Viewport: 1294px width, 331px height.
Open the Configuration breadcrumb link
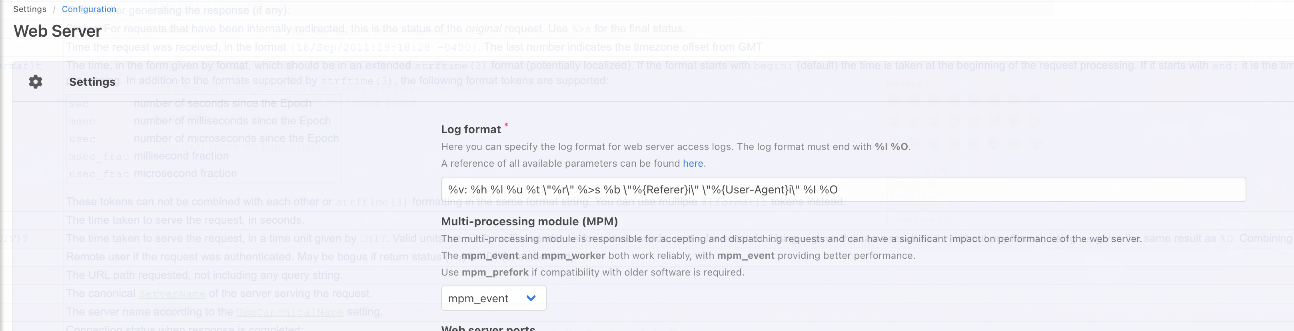point(89,9)
